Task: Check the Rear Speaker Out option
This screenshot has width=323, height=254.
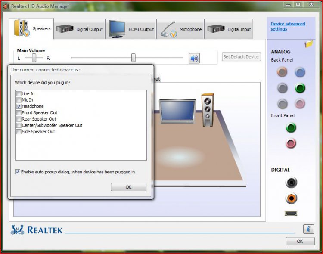Action: click(x=19, y=119)
